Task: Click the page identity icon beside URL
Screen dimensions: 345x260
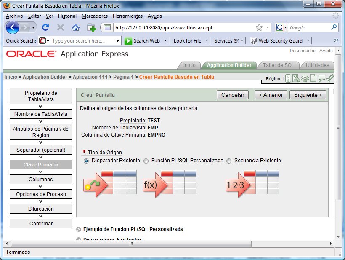Action: click(107, 27)
